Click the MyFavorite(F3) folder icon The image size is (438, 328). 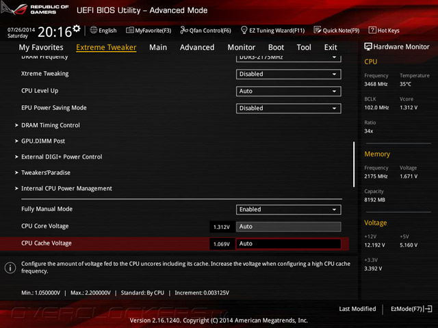pyautogui.click(x=129, y=30)
